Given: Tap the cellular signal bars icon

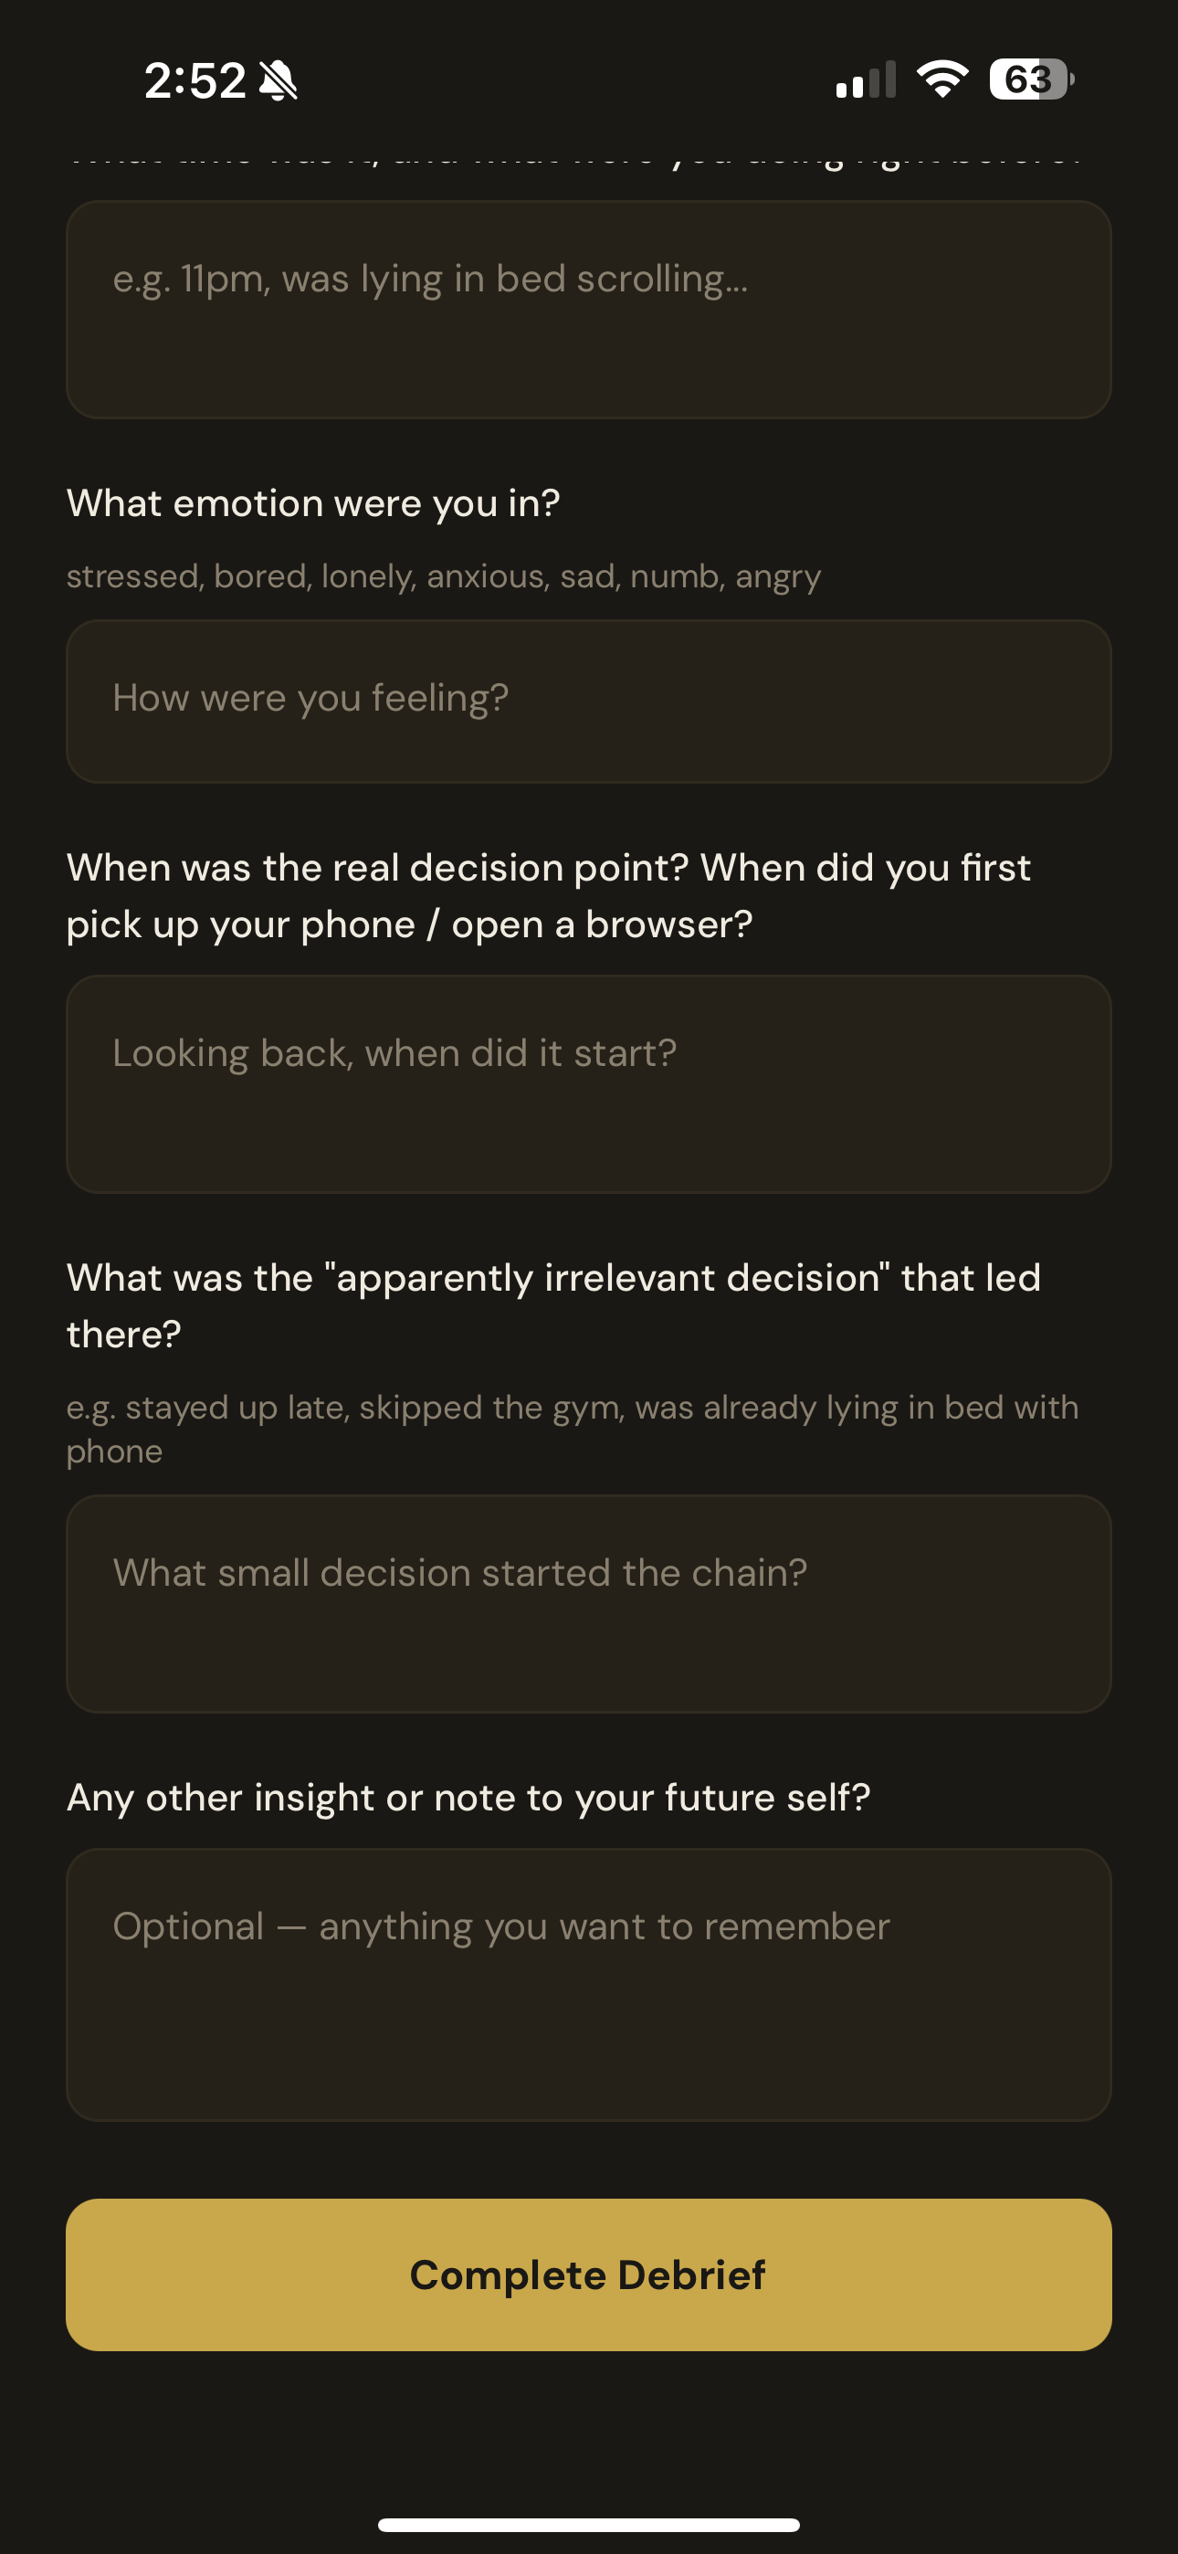Looking at the screenshot, I should 866,80.
